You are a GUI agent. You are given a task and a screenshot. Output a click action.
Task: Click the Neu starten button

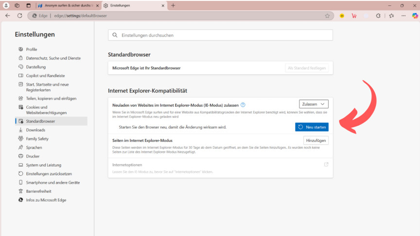point(312,127)
